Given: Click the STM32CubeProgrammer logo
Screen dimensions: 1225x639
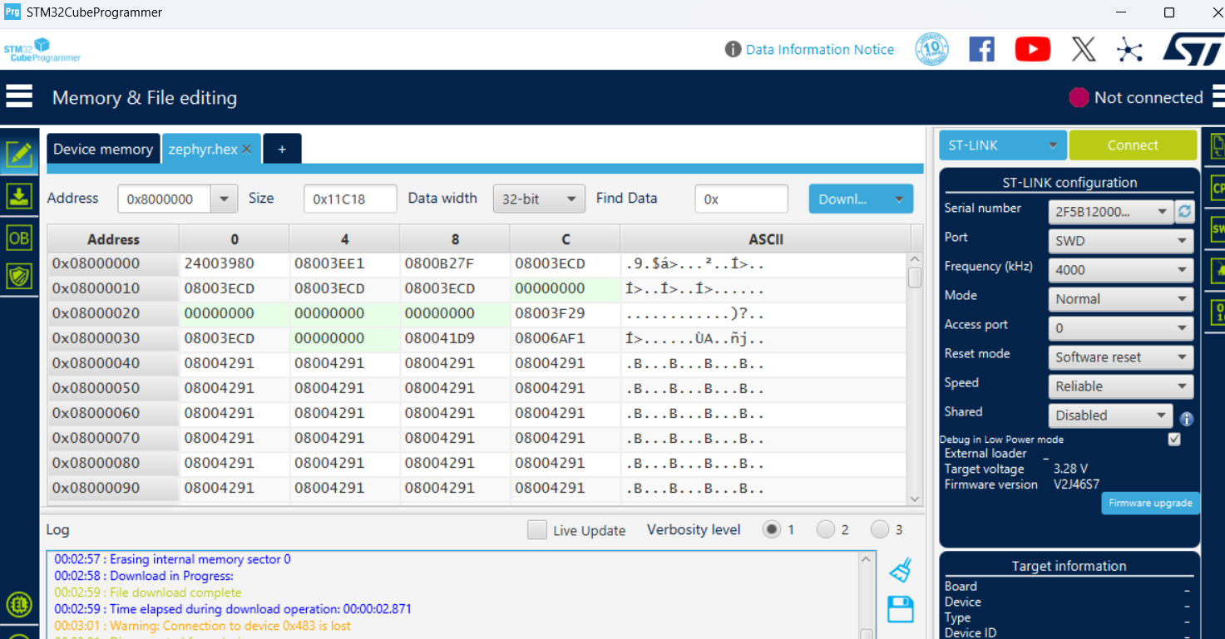Looking at the screenshot, I should (x=42, y=50).
